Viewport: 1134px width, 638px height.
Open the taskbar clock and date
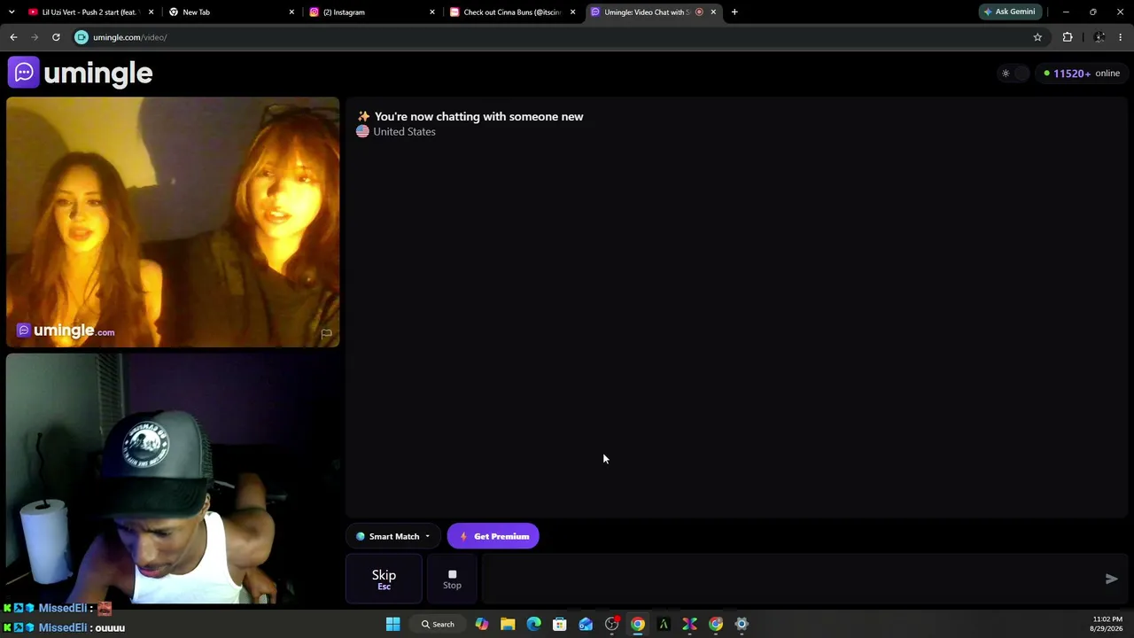pos(1107,624)
